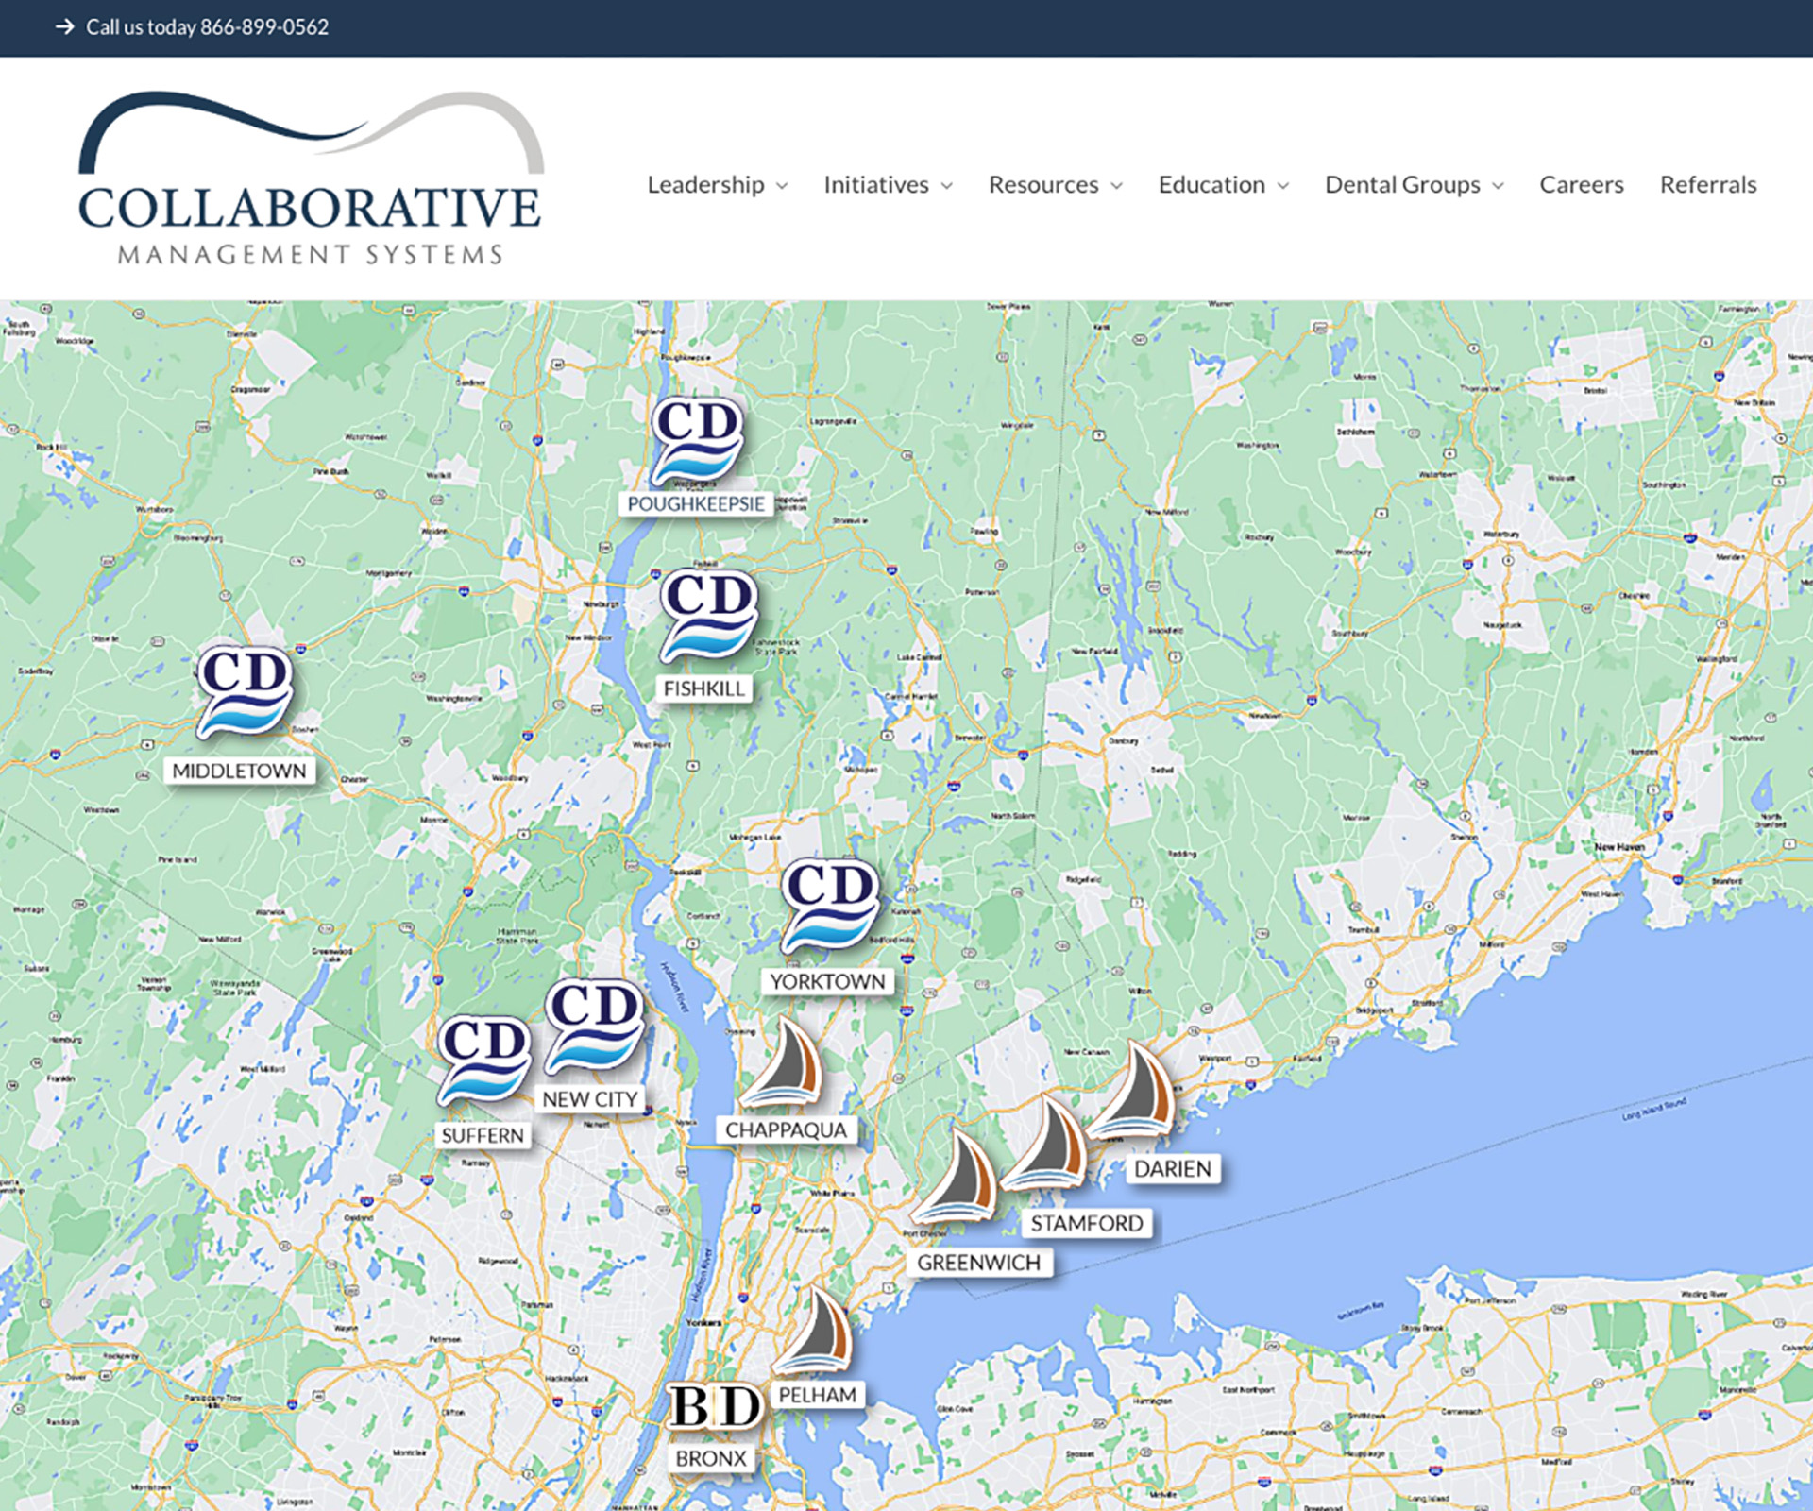Click the sailboat marker above Stamford

(1044, 1141)
